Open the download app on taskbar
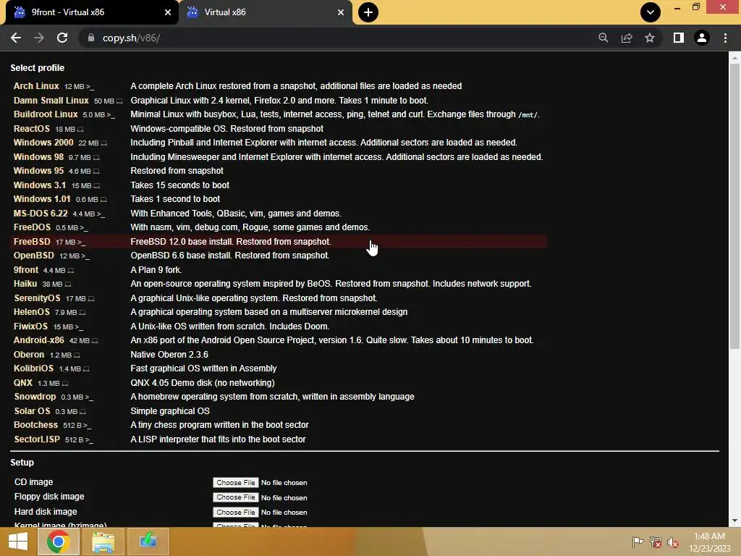Image resolution: width=741 pixels, height=556 pixels. 148,542
